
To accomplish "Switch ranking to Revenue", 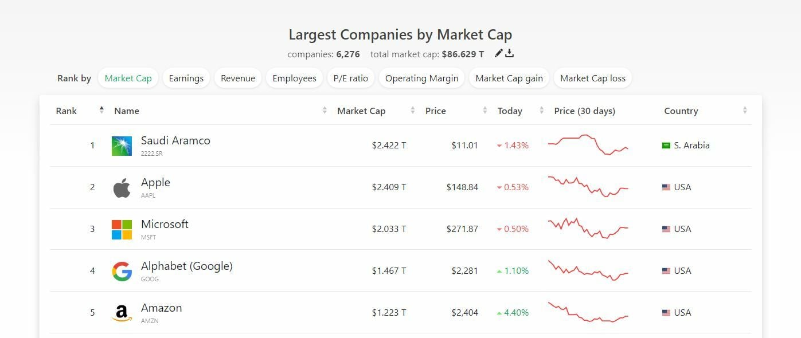I will 238,78.
